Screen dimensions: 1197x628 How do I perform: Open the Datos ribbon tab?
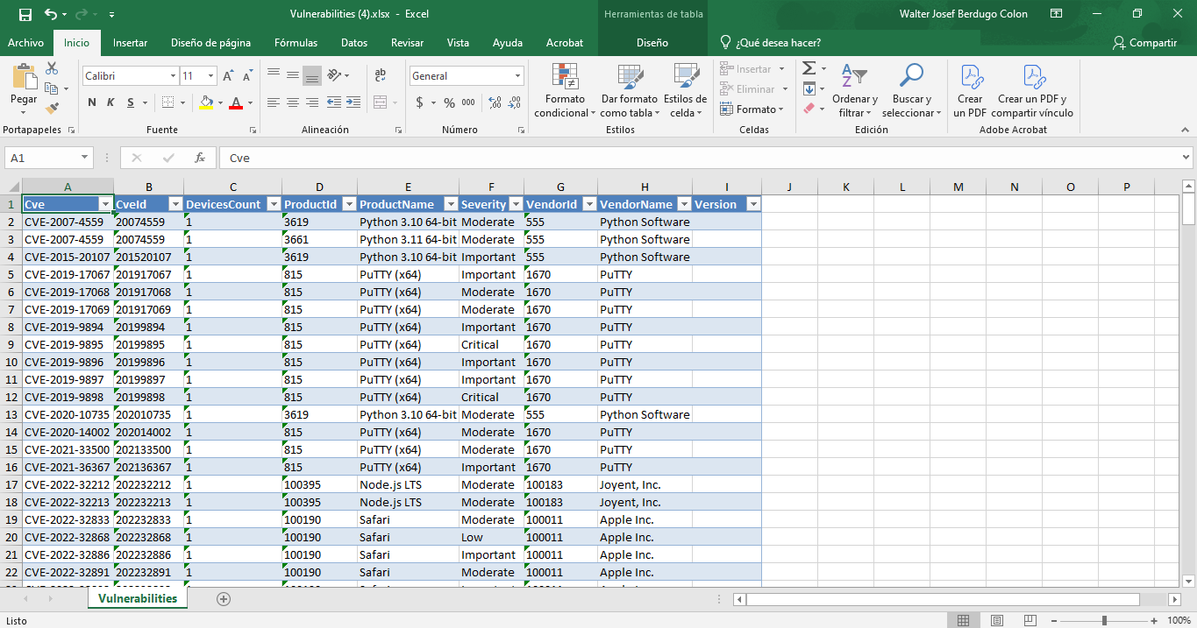(x=354, y=43)
